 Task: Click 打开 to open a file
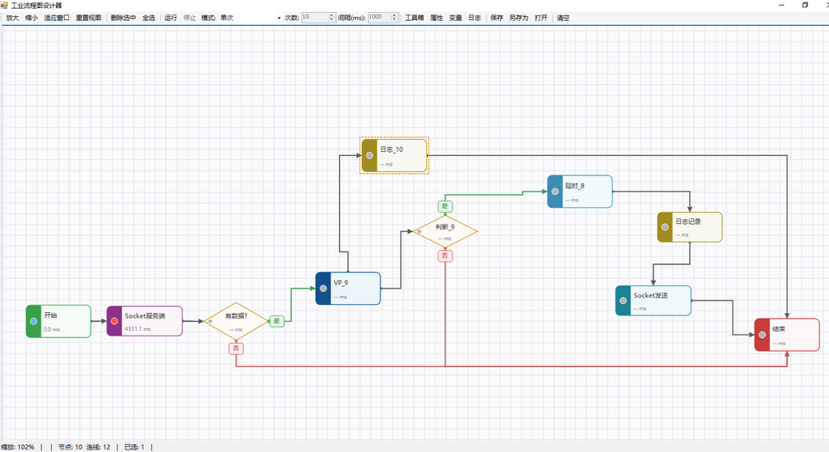[x=541, y=18]
